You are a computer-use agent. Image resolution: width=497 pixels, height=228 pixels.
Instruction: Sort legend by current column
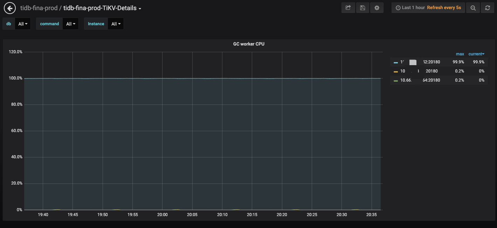point(476,54)
